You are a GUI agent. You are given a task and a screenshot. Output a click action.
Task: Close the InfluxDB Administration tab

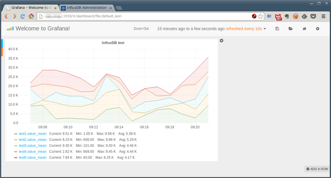110,8
